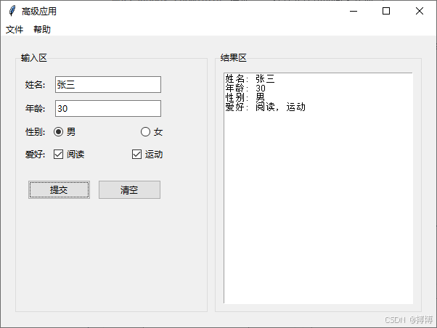Click the result line '性别: 男'

click(x=245, y=97)
